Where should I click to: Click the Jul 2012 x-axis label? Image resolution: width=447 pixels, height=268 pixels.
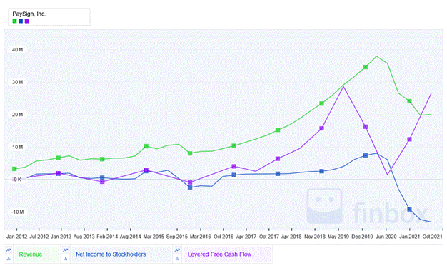pyautogui.click(x=39, y=237)
